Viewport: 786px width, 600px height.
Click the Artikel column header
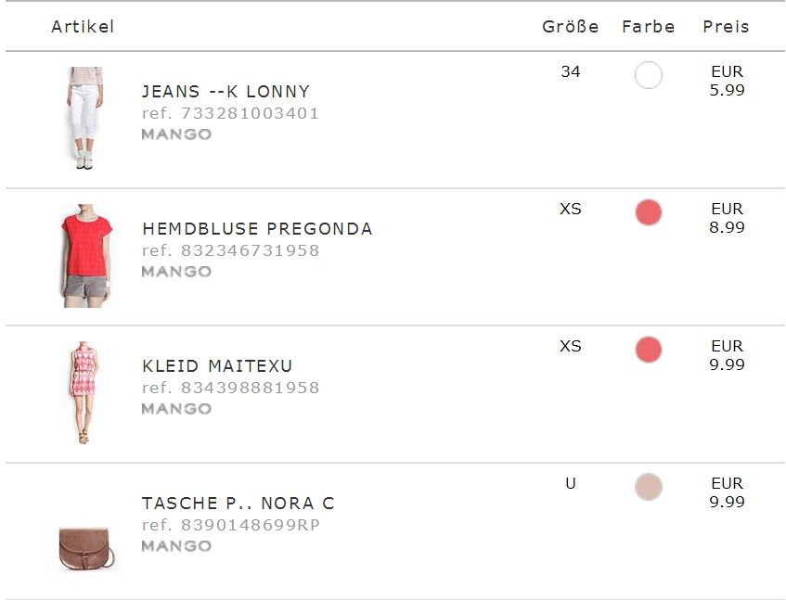click(x=83, y=27)
